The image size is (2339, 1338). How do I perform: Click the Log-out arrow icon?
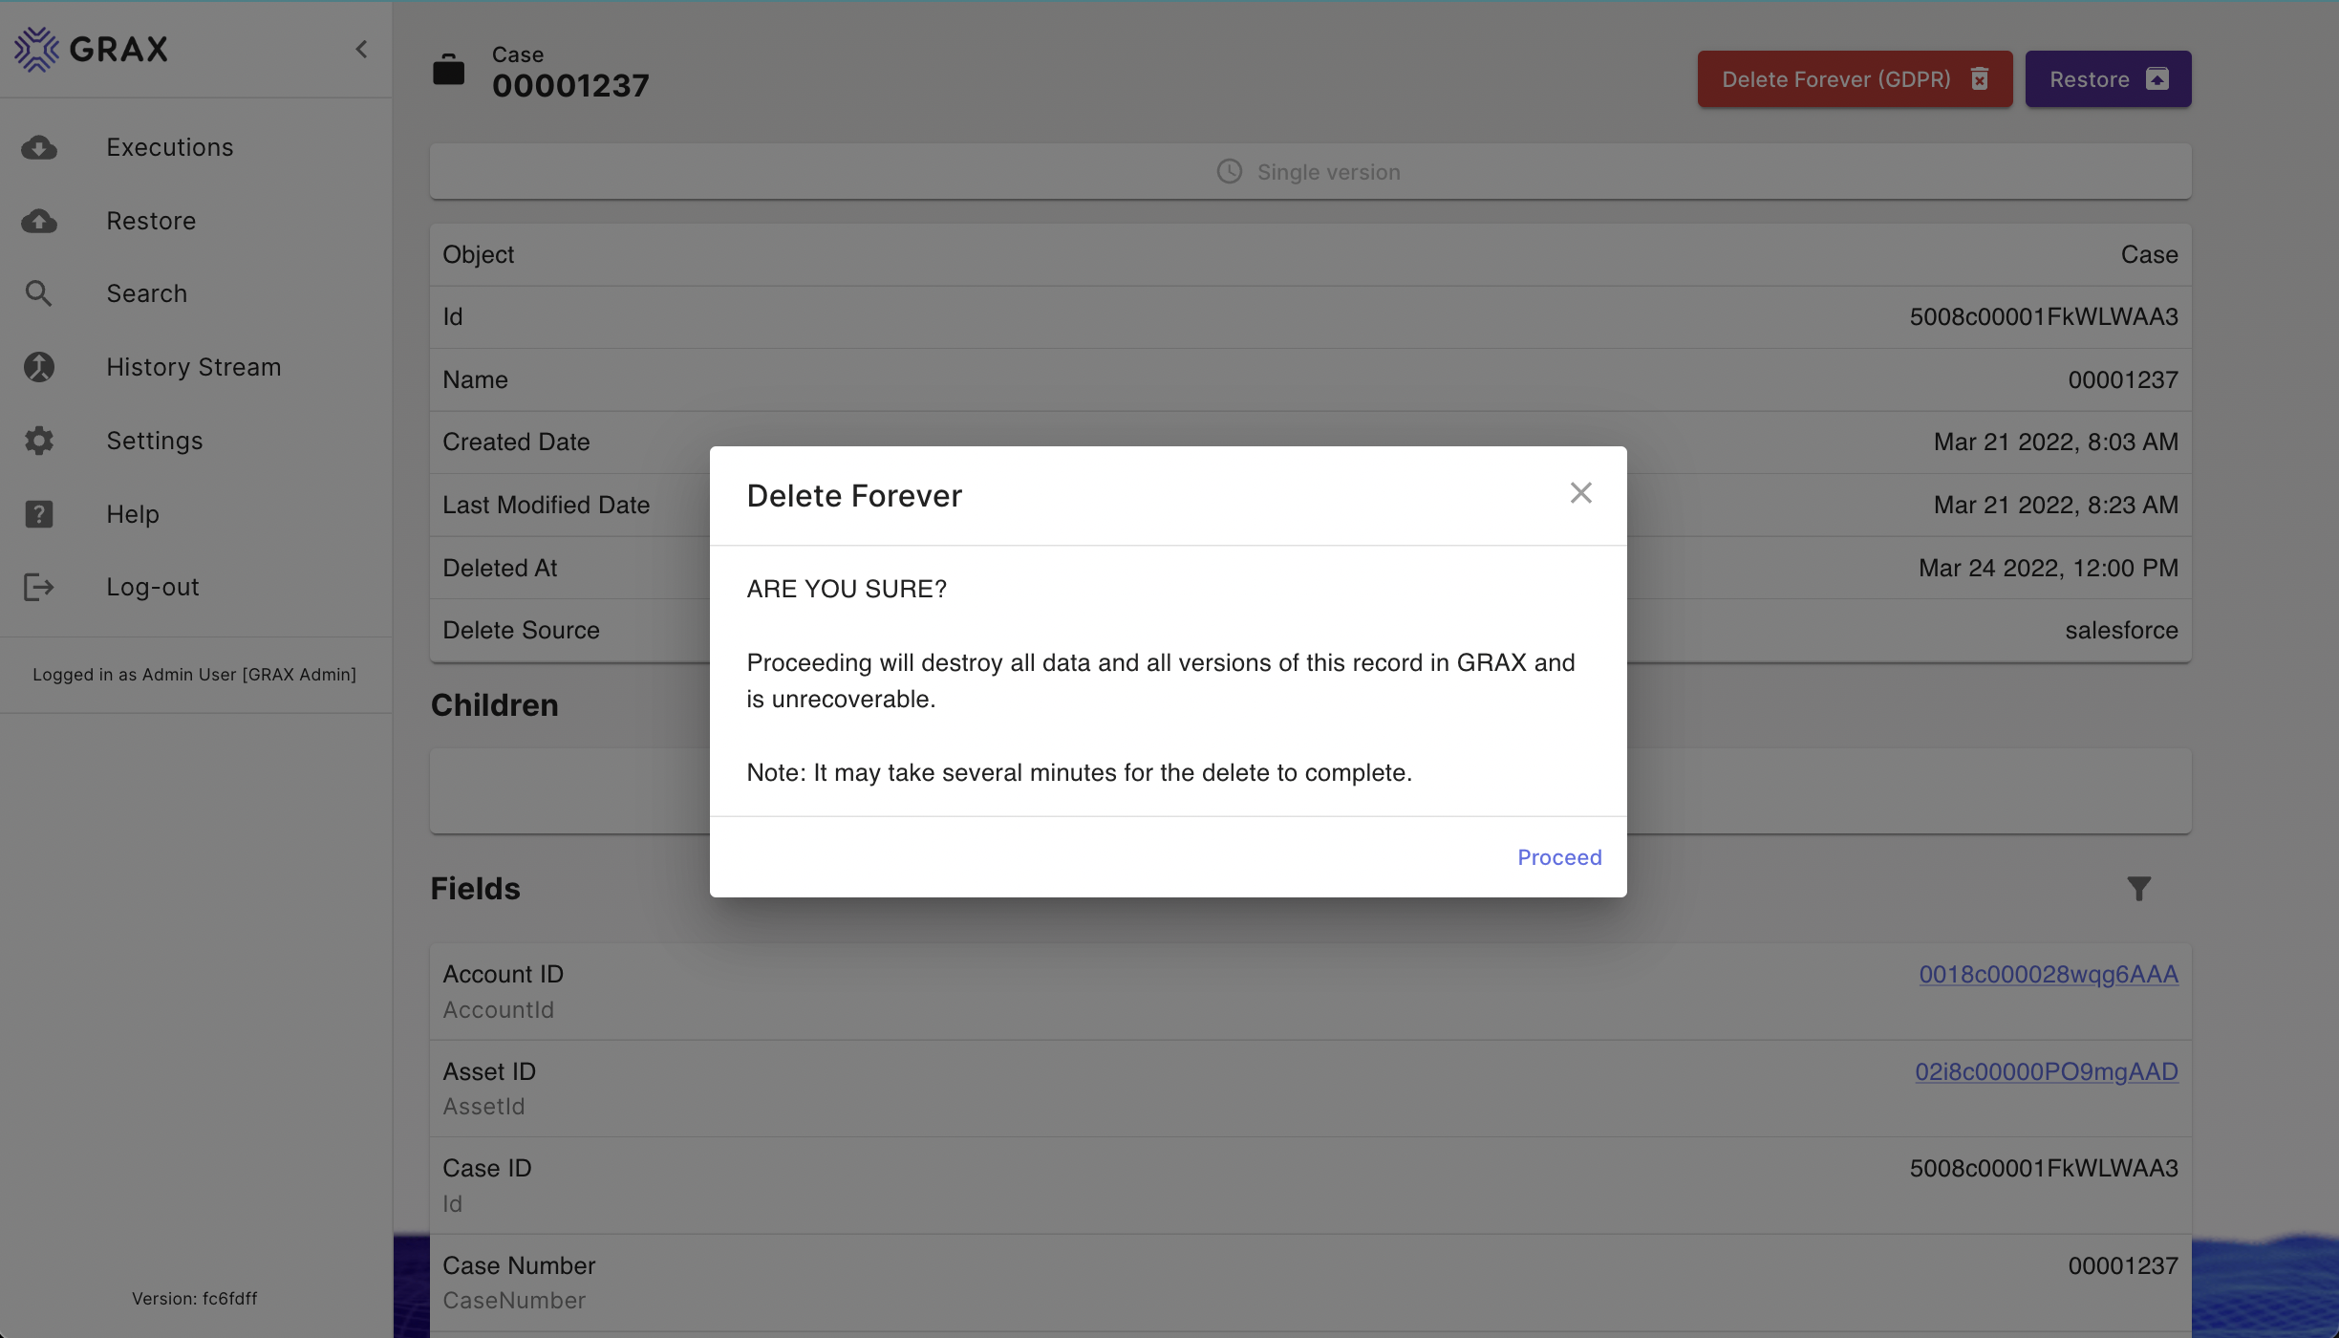[39, 587]
